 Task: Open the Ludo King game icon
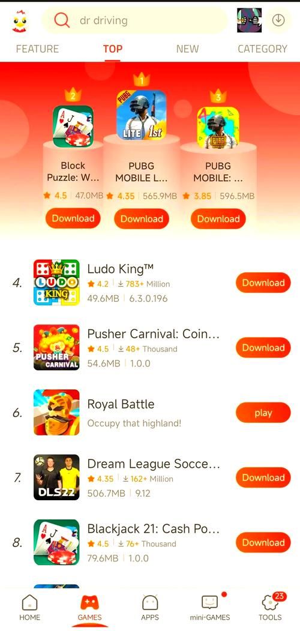tap(56, 283)
